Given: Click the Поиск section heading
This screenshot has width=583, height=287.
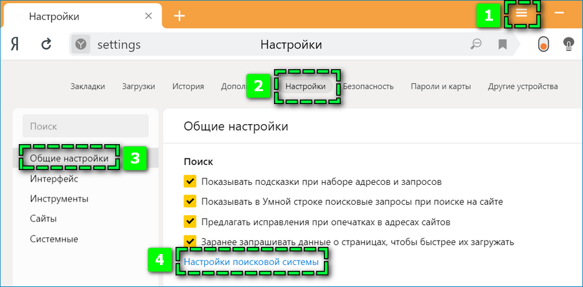Looking at the screenshot, I should pyautogui.click(x=199, y=162).
